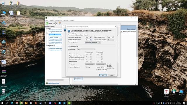Viewport: 187px width, 105px height.
Task: Select Просмотр состояния HDCP tree item
Action: (x=56, y=39)
